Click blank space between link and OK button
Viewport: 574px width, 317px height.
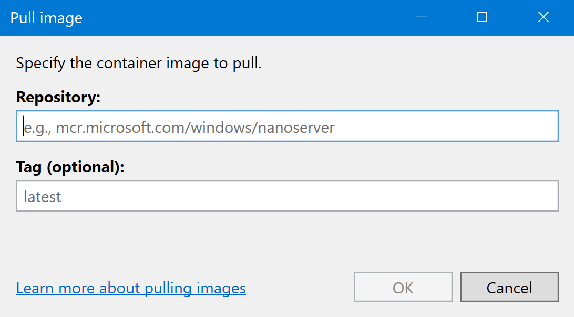click(x=300, y=288)
